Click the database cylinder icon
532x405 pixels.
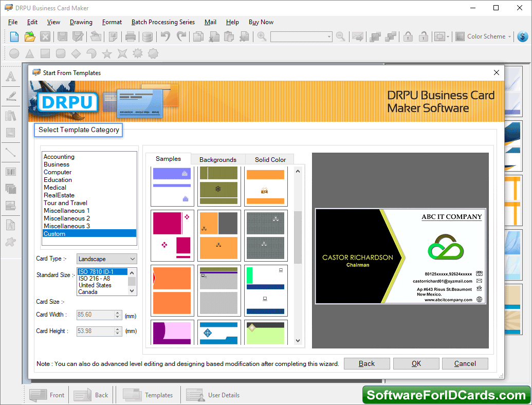(x=147, y=36)
